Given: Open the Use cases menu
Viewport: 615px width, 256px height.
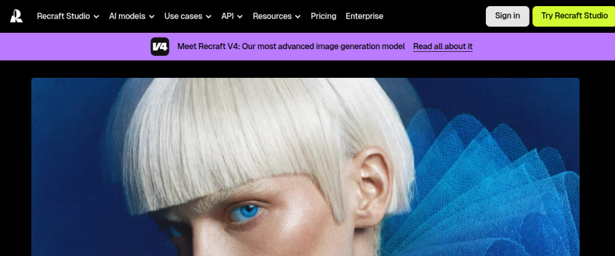Looking at the screenshot, I should pyautogui.click(x=188, y=16).
